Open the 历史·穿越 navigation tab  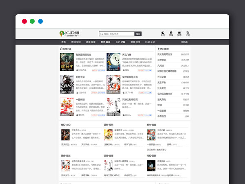point(120,42)
